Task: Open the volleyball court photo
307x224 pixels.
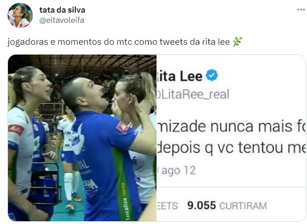Action: tap(82, 138)
